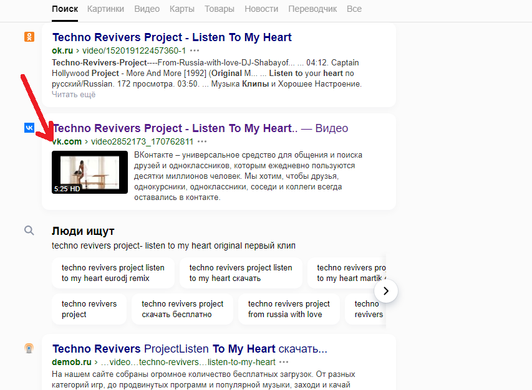532x390 pixels.
Task: Show more suggestions with the right arrow button
Action: tap(386, 291)
